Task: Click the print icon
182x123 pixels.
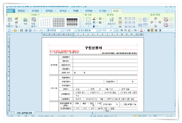Action: (x=26, y=31)
